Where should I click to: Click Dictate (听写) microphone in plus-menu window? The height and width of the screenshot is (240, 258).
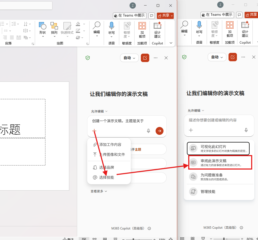(x=112, y=29)
